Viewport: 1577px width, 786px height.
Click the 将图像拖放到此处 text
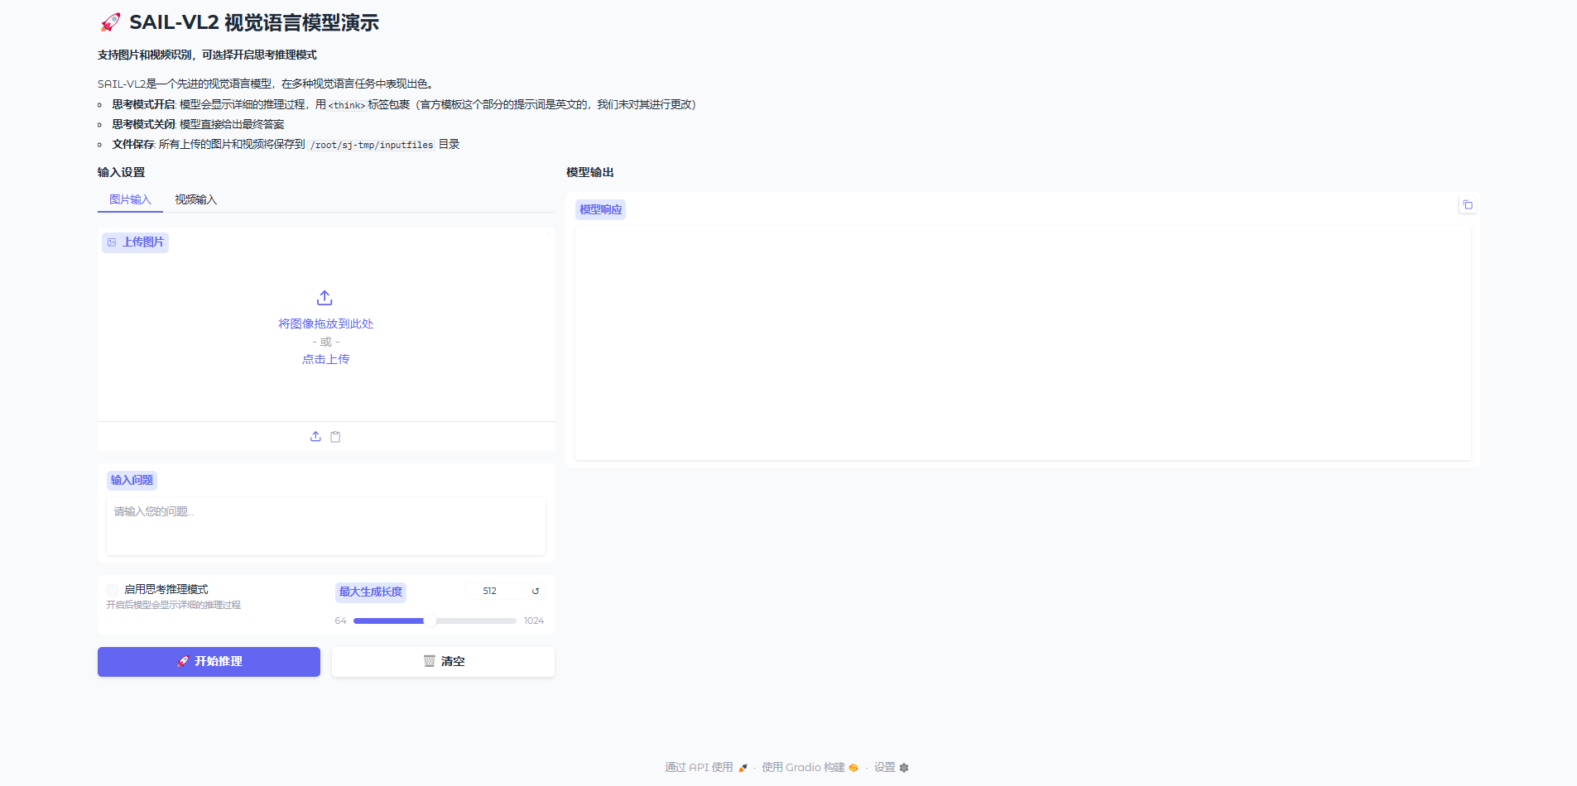325,324
